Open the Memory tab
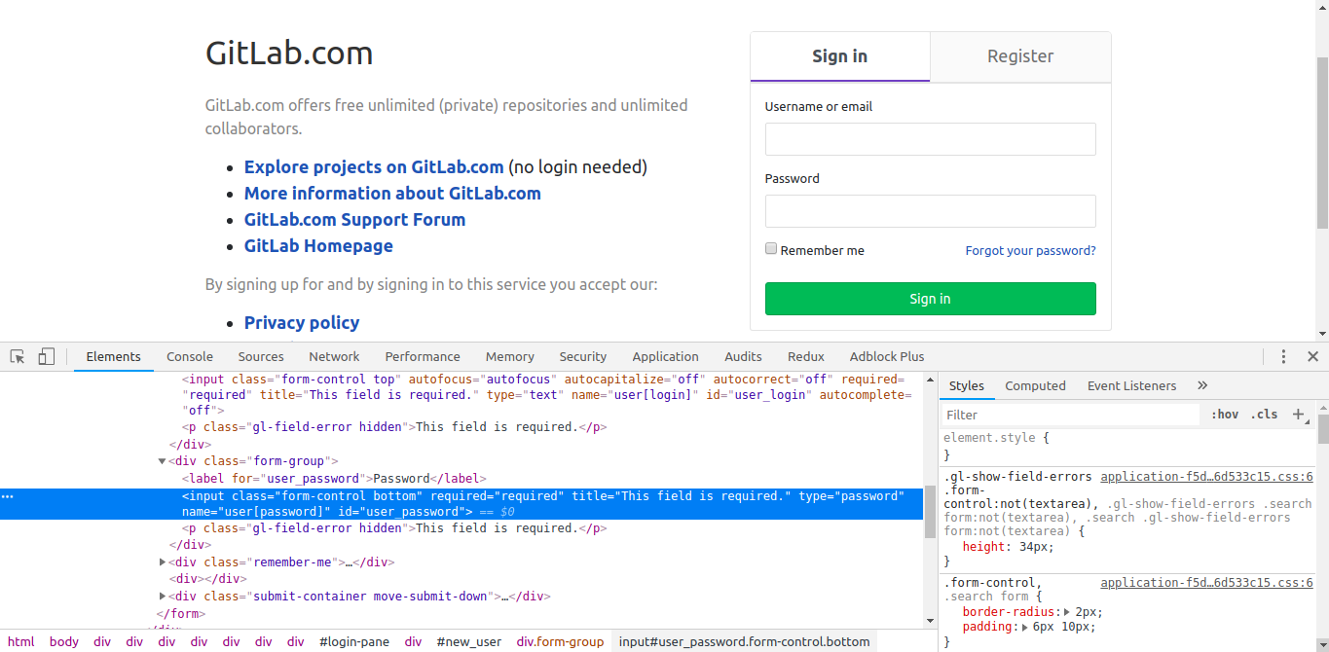This screenshot has width=1329, height=652. click(x=510, y=357)
